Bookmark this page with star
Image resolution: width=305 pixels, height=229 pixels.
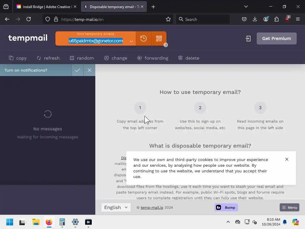click(168, 19)
